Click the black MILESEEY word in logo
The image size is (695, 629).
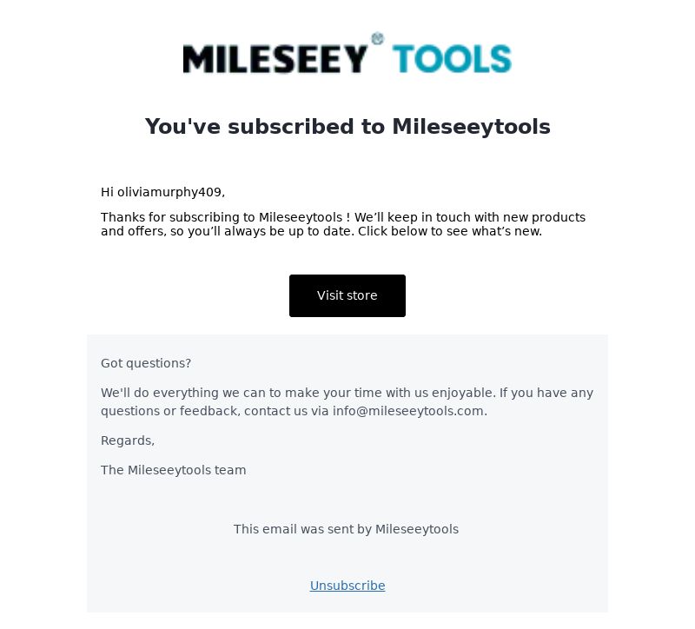275,58
